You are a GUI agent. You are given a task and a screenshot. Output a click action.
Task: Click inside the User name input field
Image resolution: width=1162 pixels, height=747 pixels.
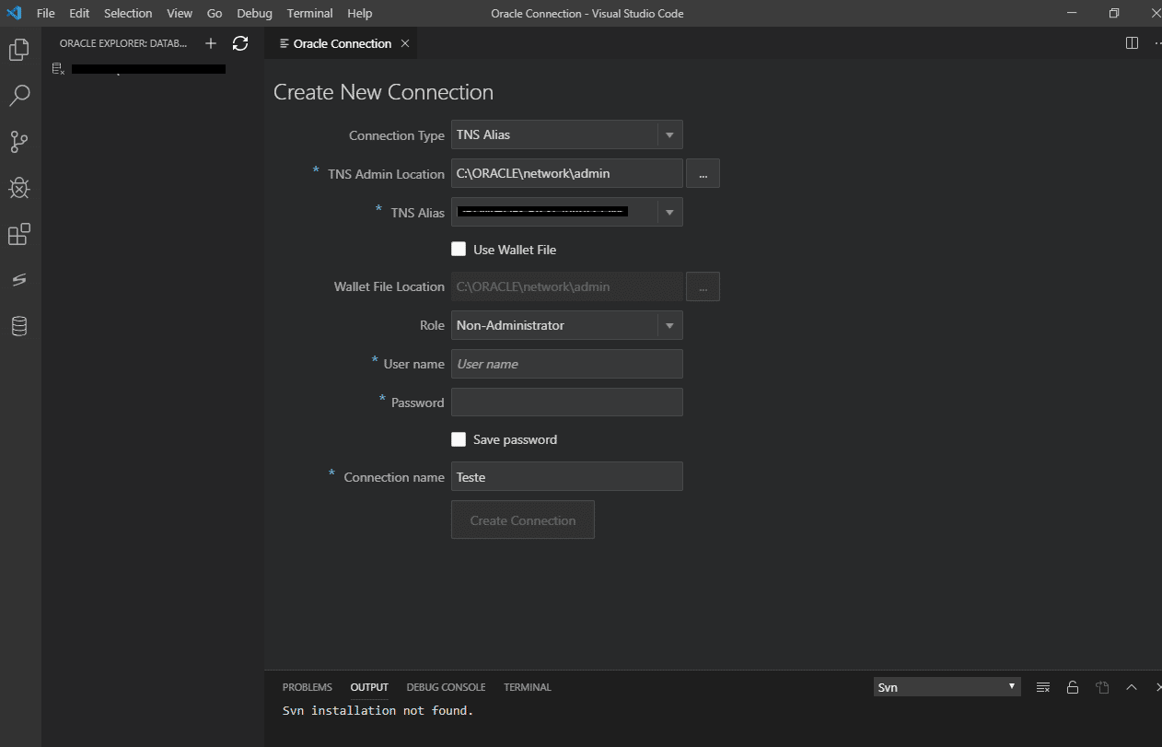[566, 364]
